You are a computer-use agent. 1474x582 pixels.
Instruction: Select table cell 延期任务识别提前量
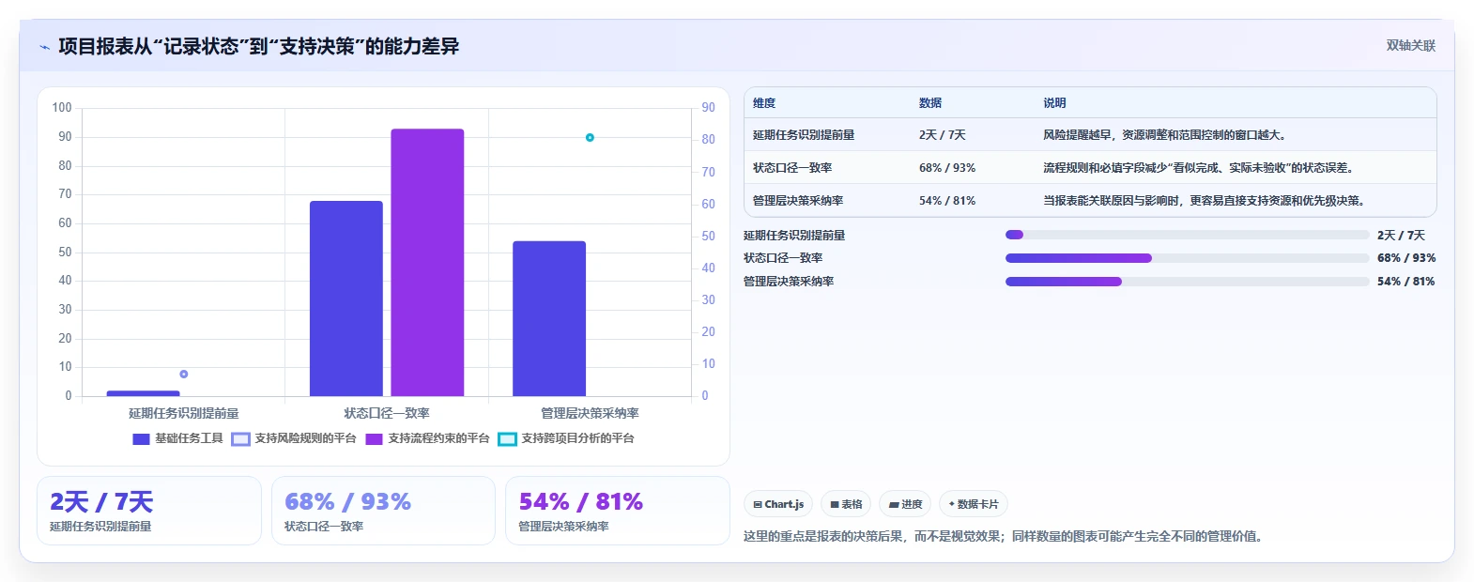coord(804,135)
